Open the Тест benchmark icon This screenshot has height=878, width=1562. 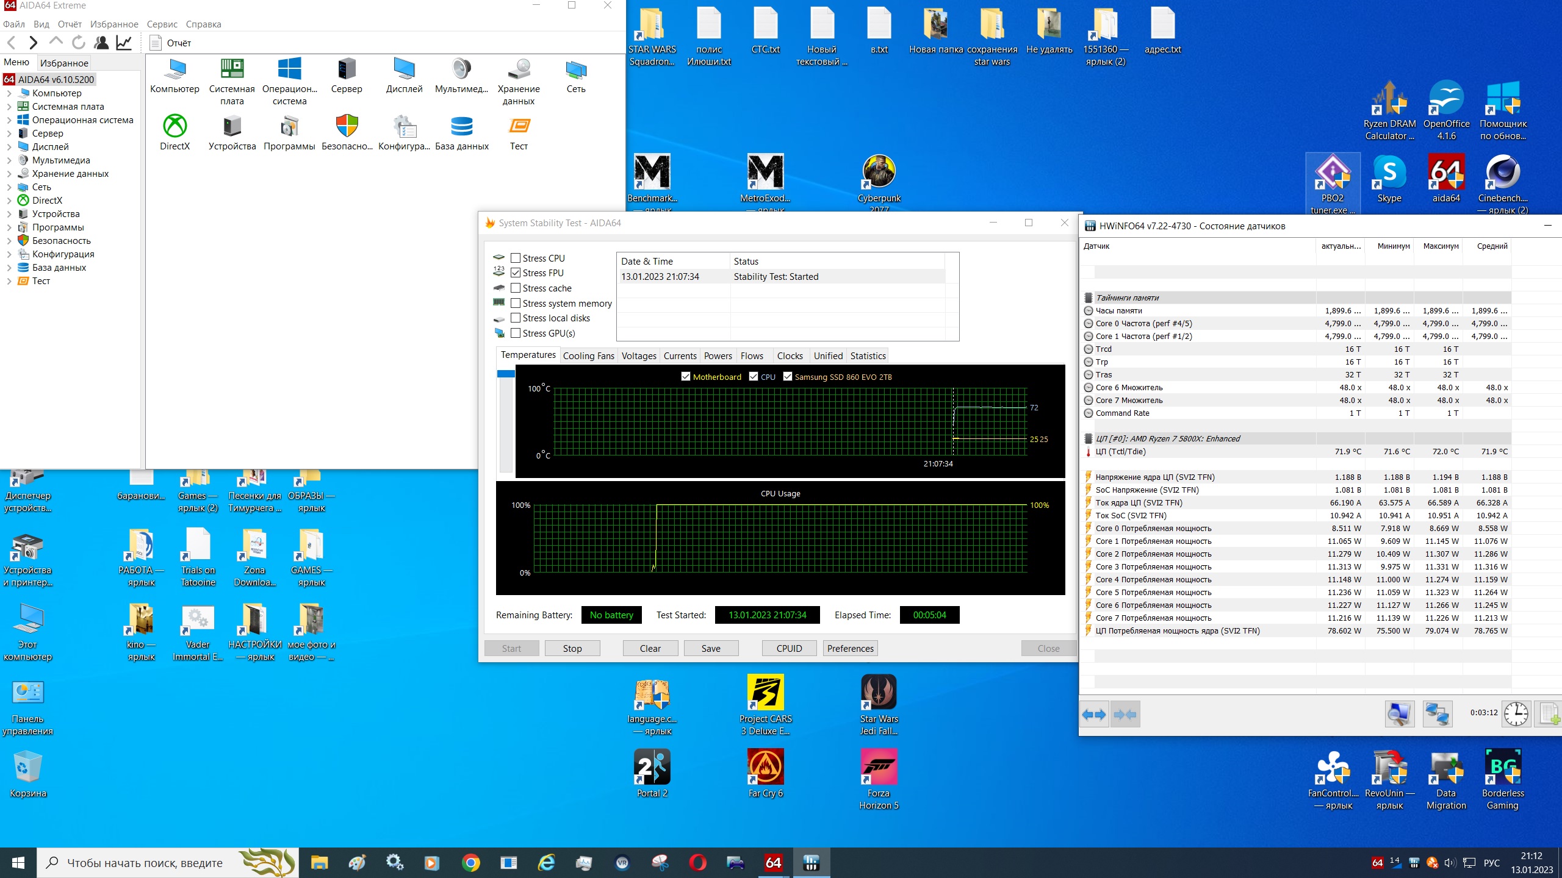tap(519, 127)
